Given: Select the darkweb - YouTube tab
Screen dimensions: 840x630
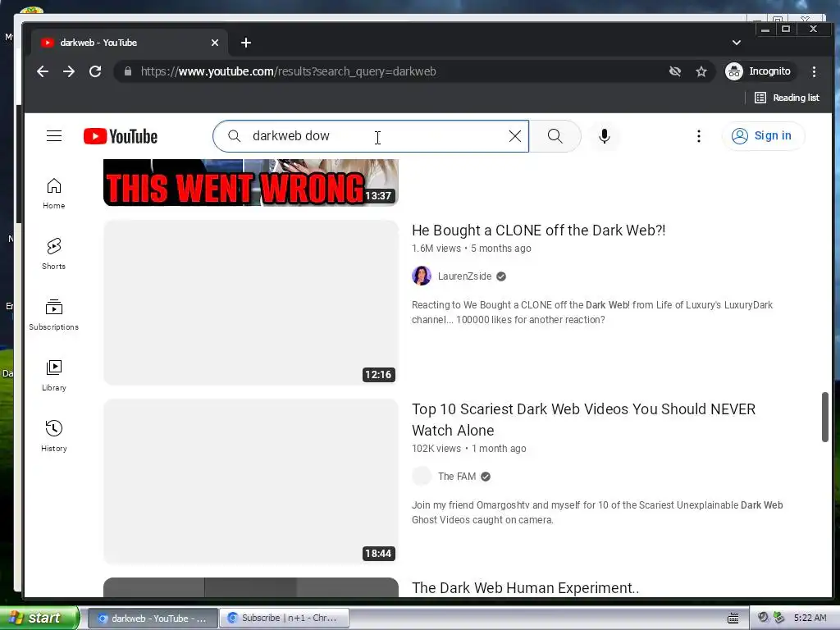Looking at the screenshot, I should 129,43.
